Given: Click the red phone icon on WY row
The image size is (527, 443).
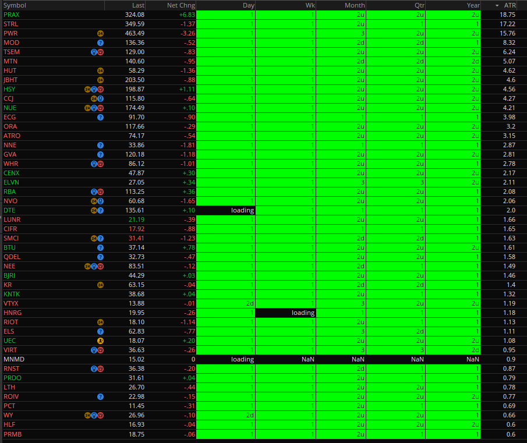Looking at the screenshot, I should pyautogui.click(x=100, y=416).
